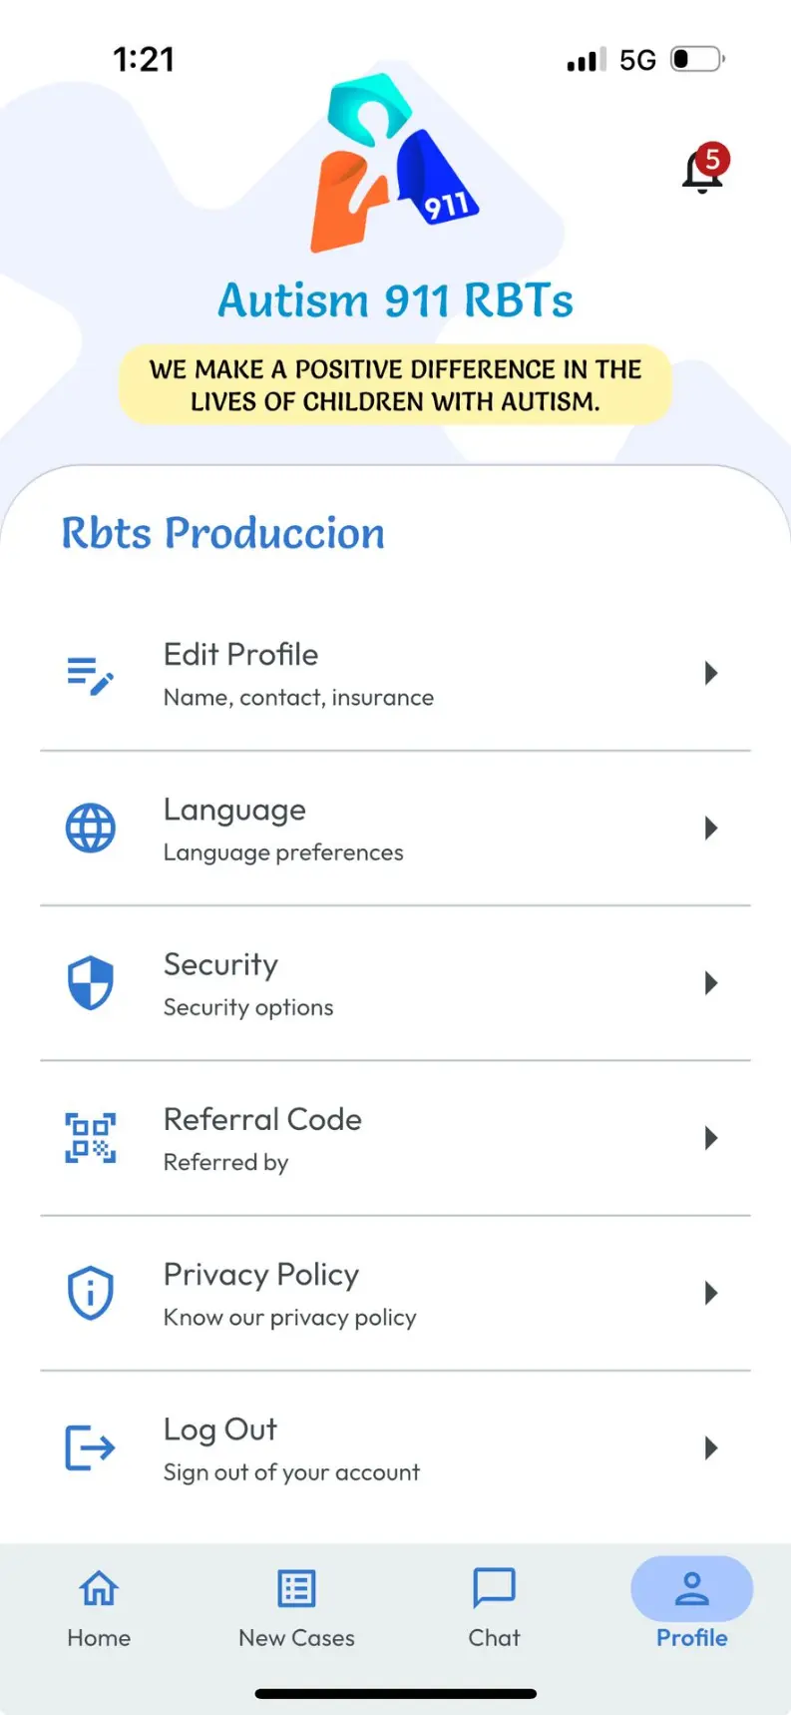This screenshot has height=1715, width=791.
Task: Tap the Log Out exit icon
Action: pos(90,1447)
